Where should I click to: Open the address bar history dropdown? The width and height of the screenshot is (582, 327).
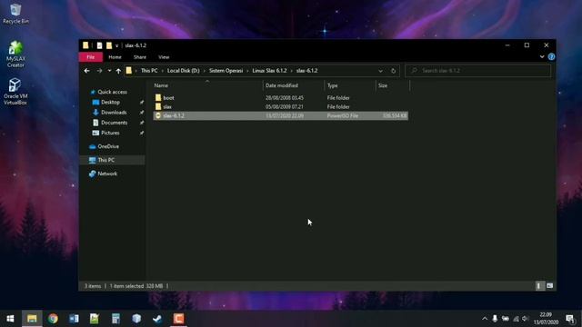click(x=380, y=71)
